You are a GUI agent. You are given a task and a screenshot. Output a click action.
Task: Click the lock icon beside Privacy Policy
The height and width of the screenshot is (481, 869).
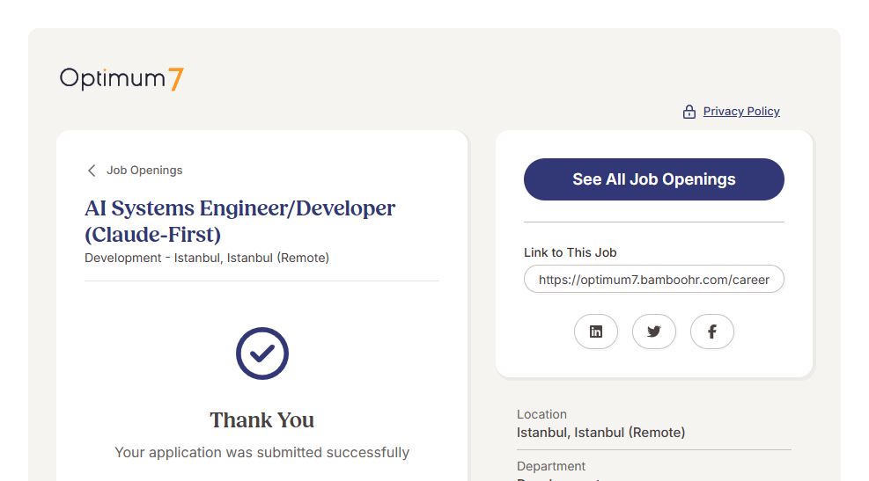tap(689, 112)
